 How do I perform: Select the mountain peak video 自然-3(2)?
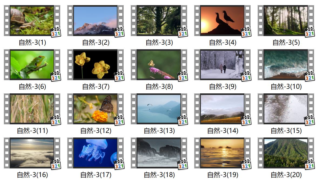pos(95,20)
